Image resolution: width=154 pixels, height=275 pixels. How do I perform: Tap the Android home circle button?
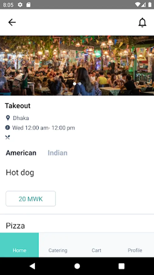(77, 266)
